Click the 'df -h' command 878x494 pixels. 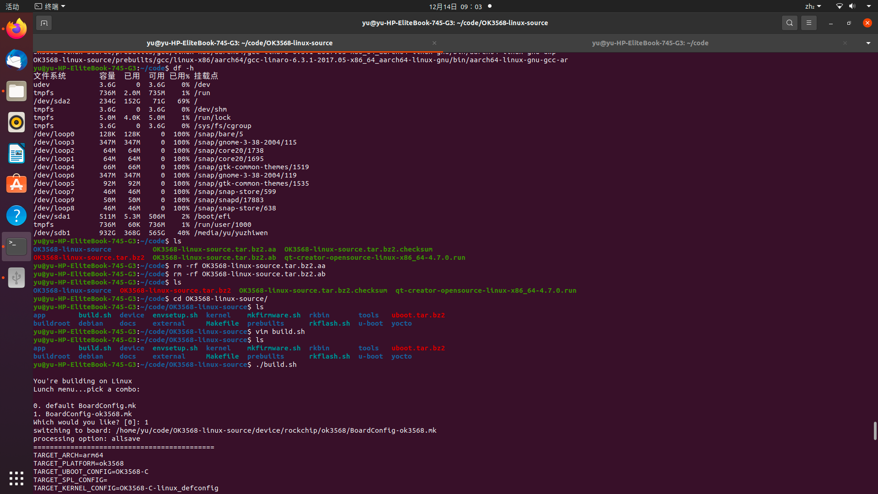click(183, 68)
